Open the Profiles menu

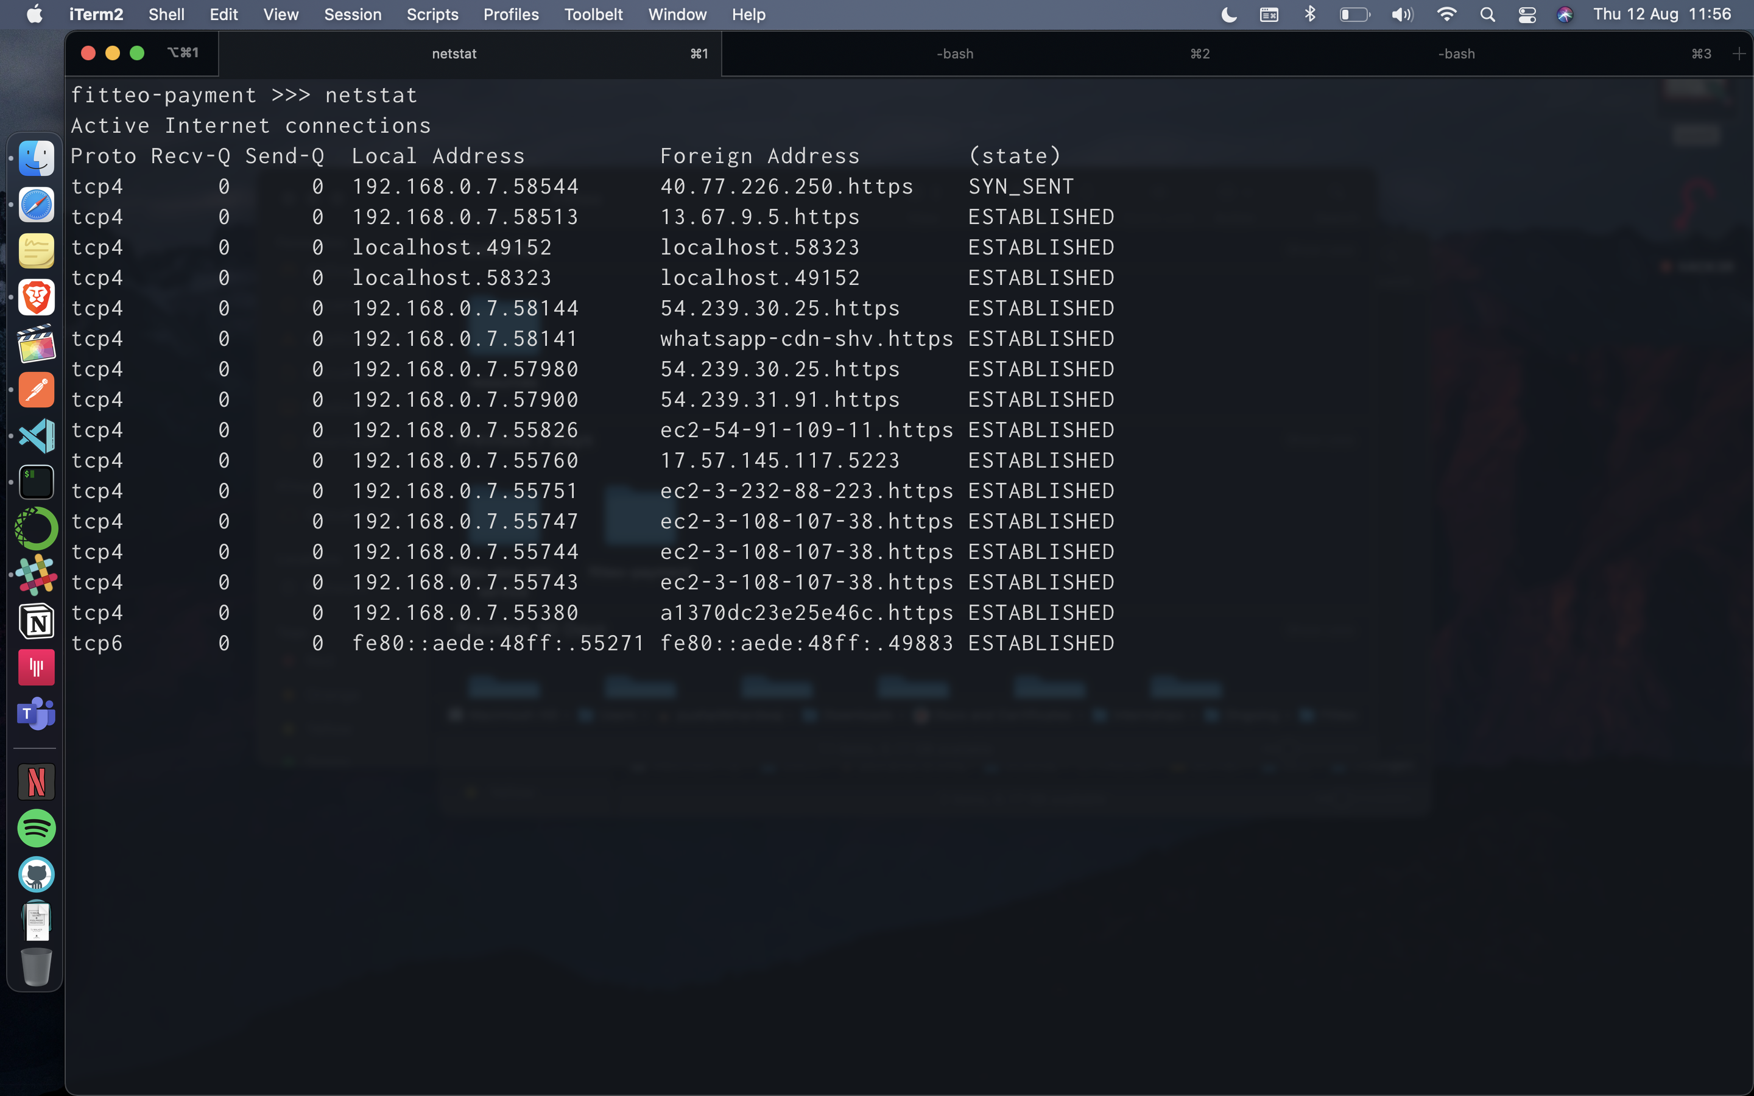[510, 15]
